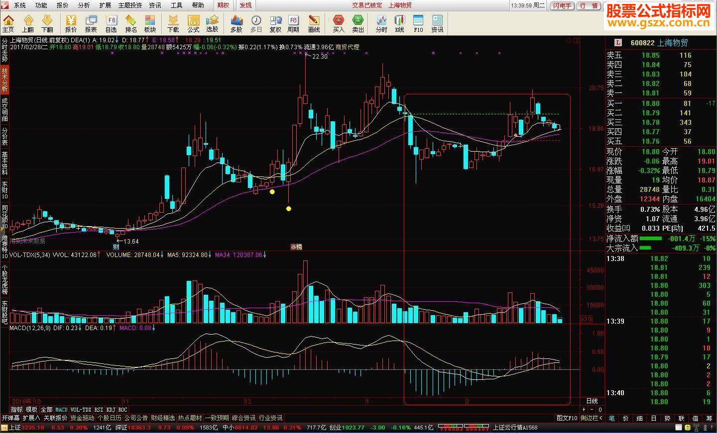The image size is (717, 433).
Task: Select the 基本资料 side tab
Action: click(4, 164)
